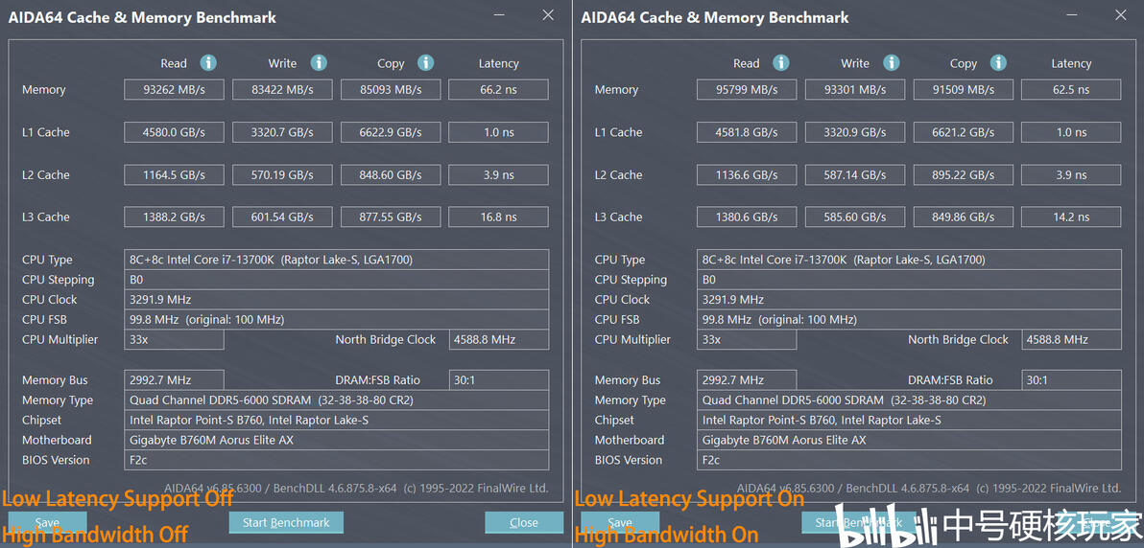Click the Close button in the left window
Screen dimensions: 1144x548
[x=524, y=522]
